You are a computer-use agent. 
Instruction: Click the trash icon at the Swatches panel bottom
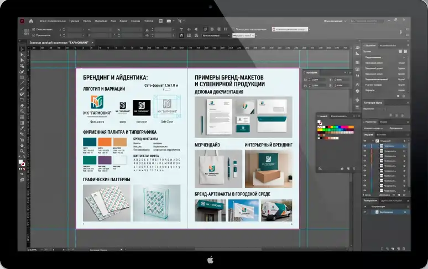tap(354, 168)
